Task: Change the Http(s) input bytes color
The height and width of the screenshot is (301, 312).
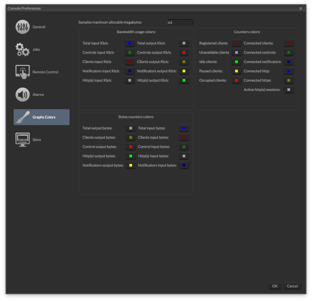Action: tap(184, 156)
